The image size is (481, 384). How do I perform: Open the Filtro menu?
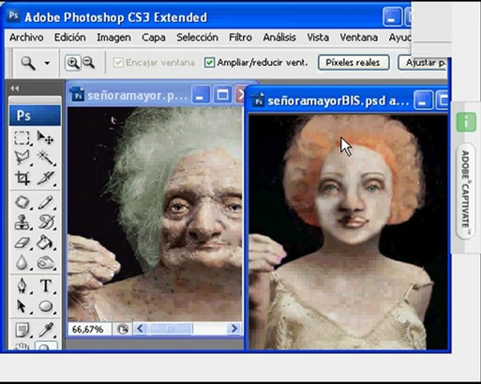coord(241,37)
